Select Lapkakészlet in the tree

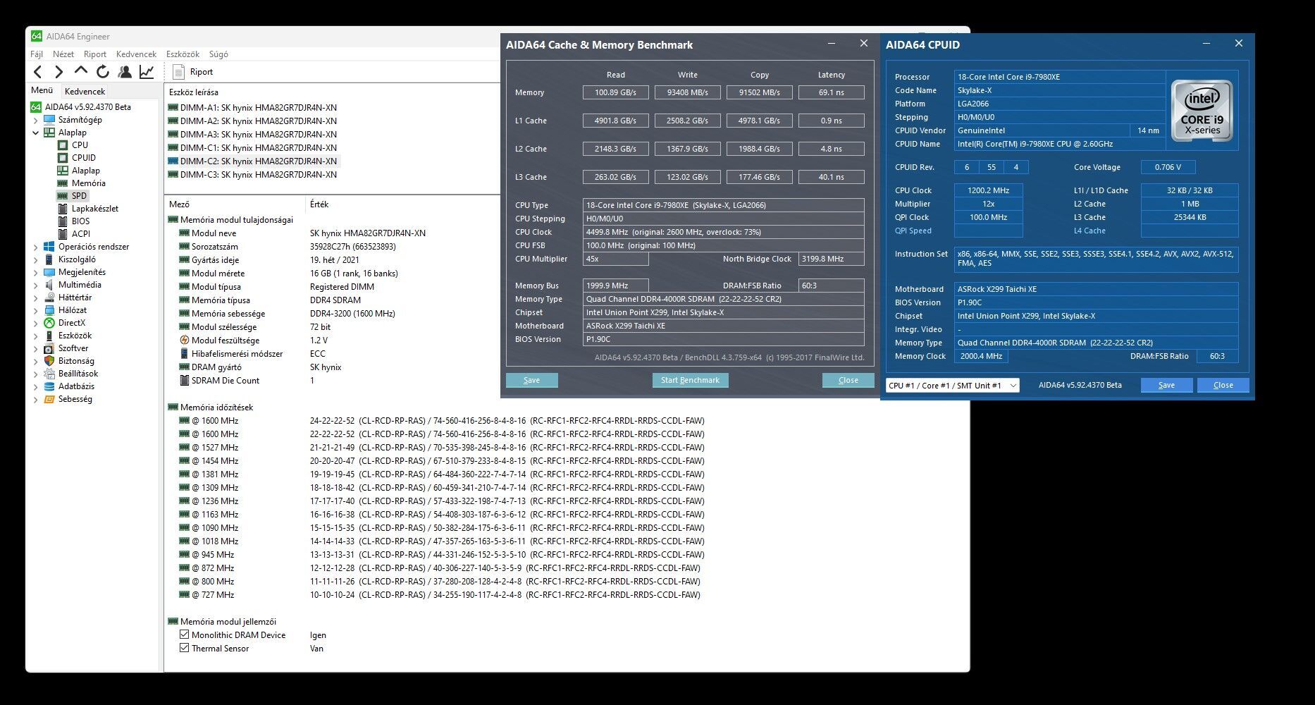point(94,209)
